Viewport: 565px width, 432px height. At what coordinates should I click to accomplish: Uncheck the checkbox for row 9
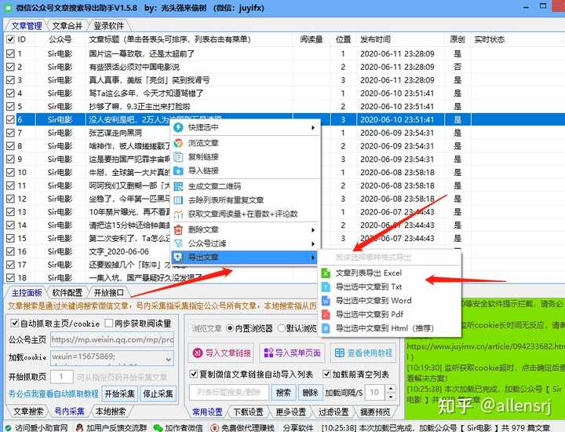coord(10,159)
